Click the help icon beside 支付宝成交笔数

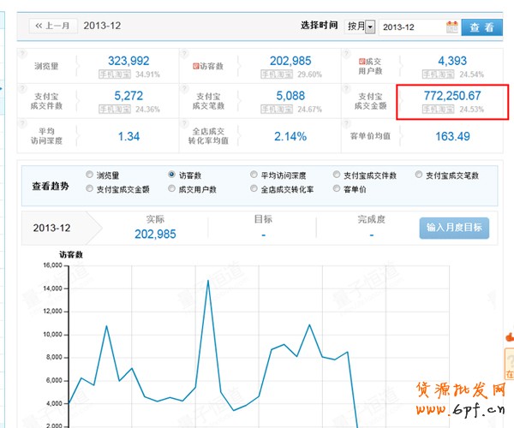click(184, 88)
